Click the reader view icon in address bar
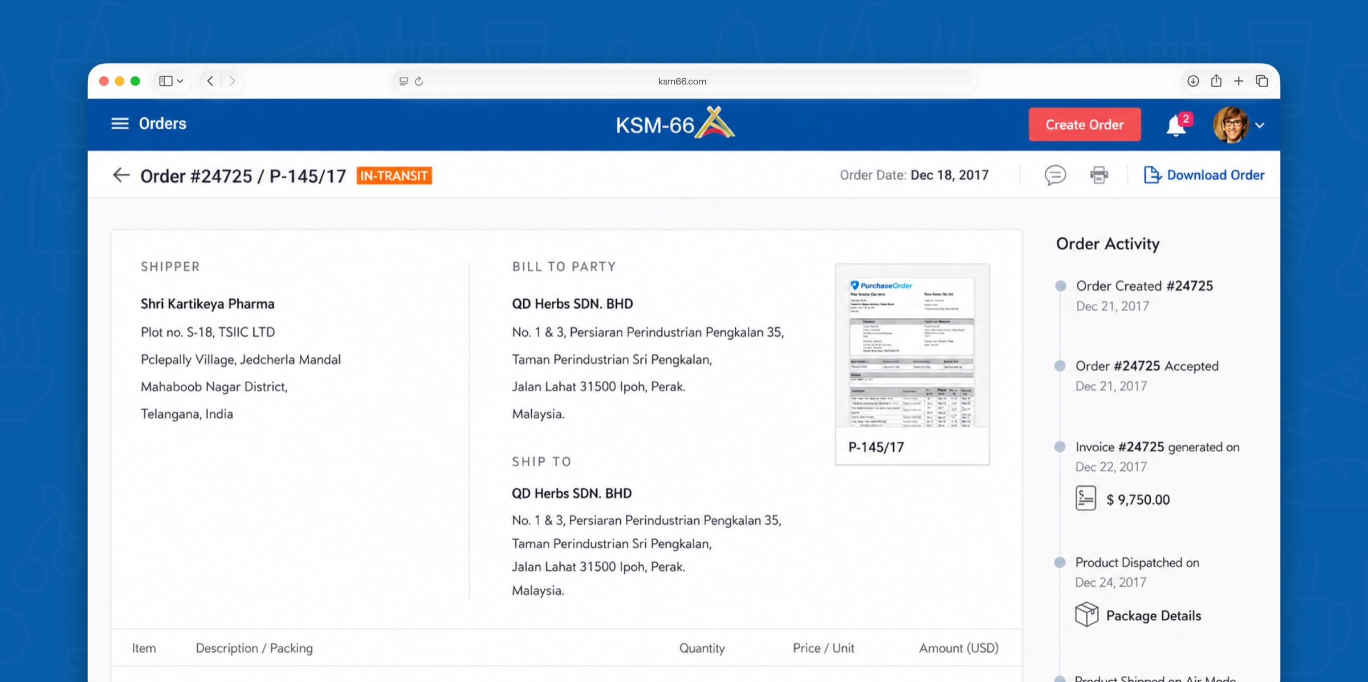The width and height of the screenshot is (1368, 682). [x=404, y=81]
